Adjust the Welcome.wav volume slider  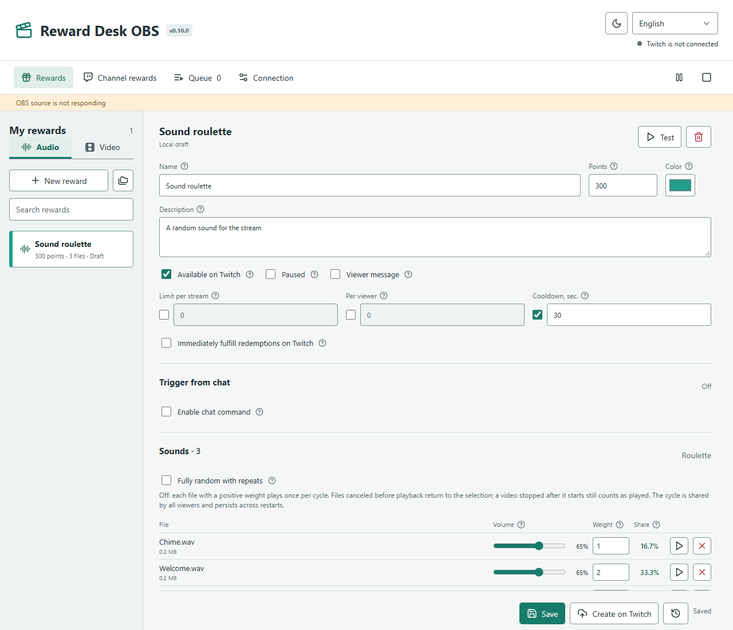tap(529, 572)
